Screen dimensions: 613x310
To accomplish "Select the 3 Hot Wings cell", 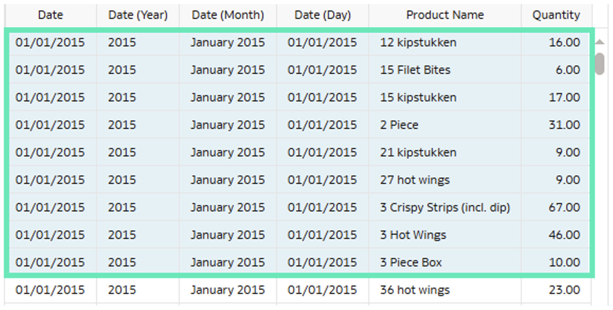I will pyautogui.click(x=413, y=235).
